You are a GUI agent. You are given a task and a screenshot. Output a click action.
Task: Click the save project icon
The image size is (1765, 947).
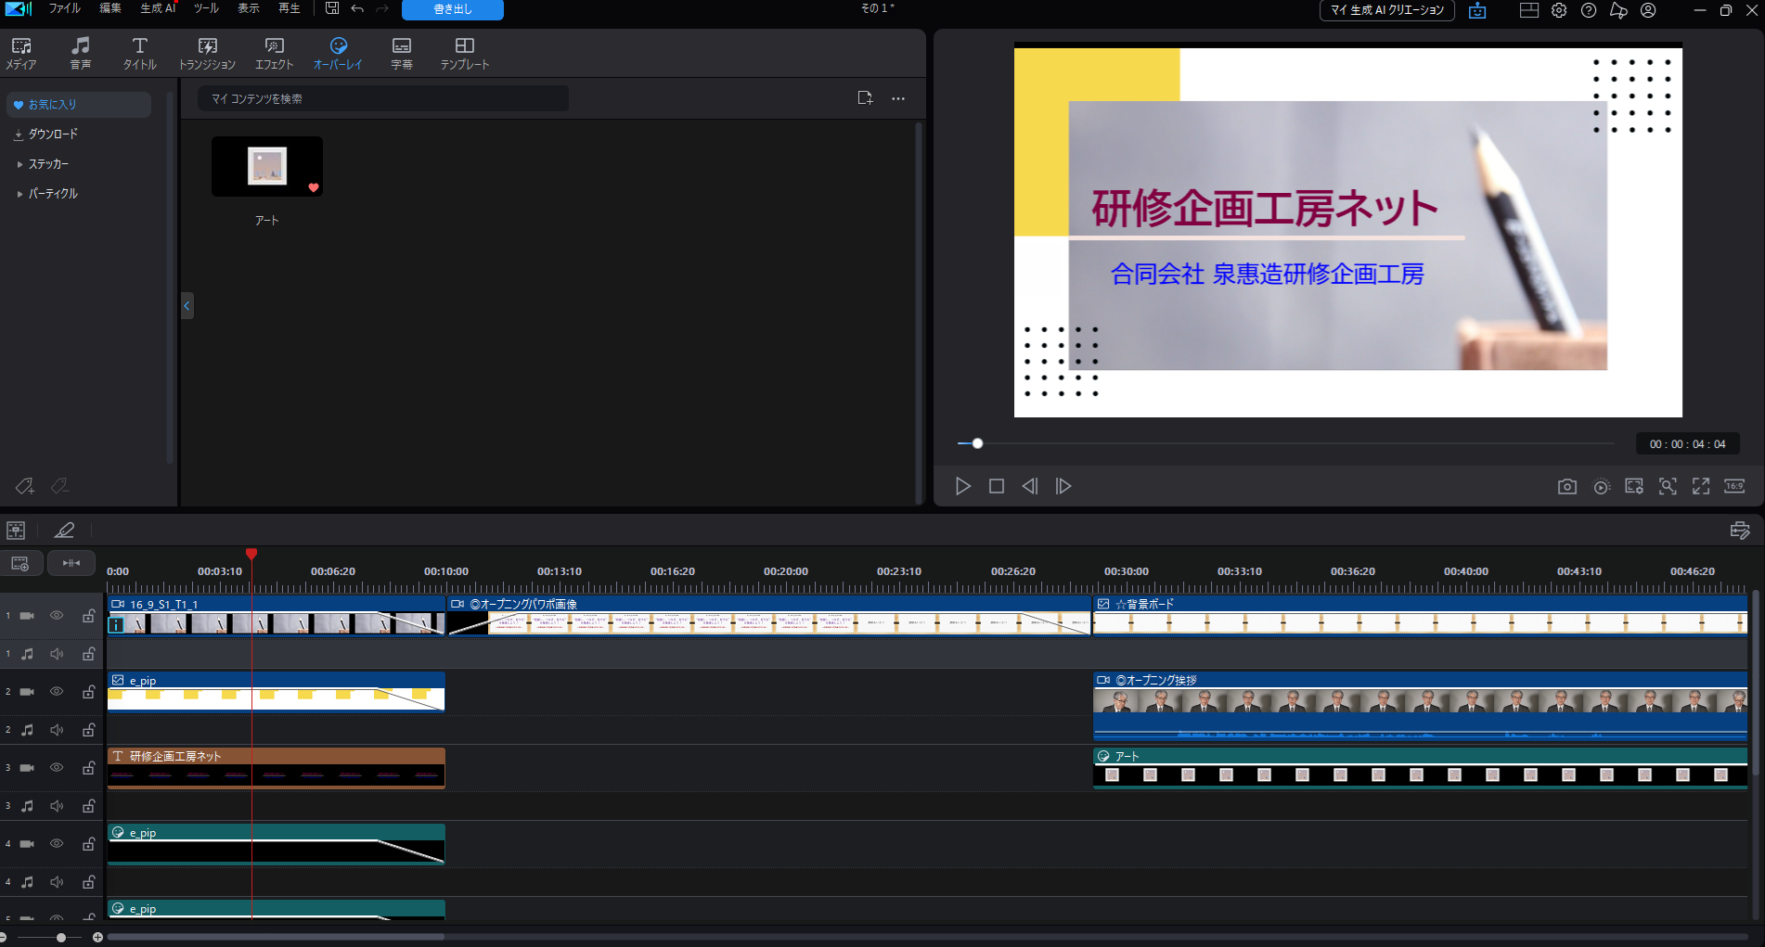(331, 8)
